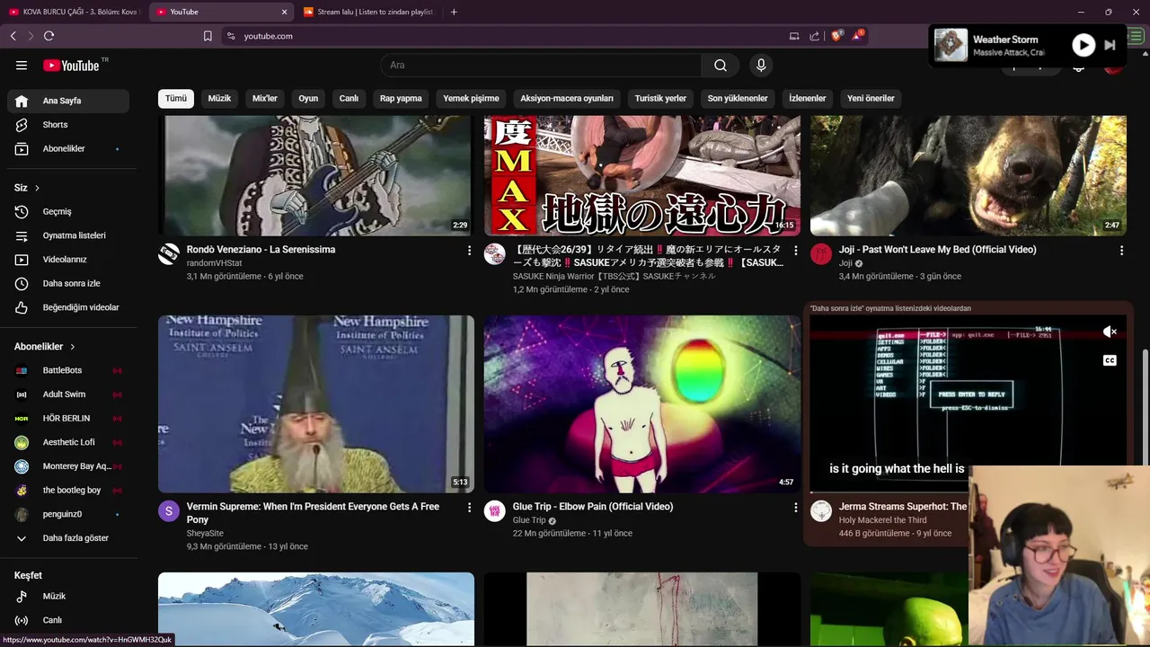Go back in browser history
The width and height of the screenshot is (1150, 647).
[x=13, y=36]
